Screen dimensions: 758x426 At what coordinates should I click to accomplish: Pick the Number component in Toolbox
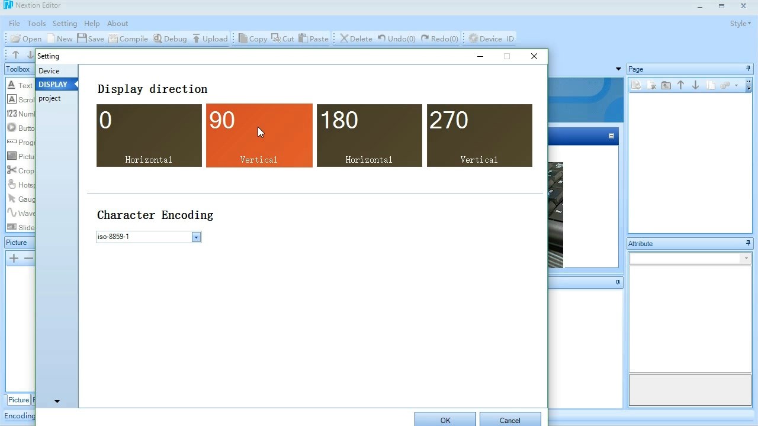point(20,114)
